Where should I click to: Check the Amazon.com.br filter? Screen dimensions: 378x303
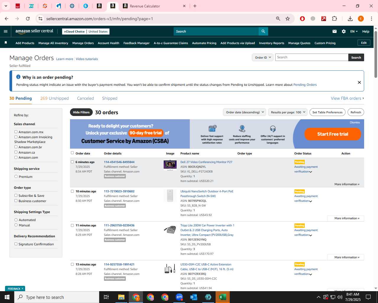click(x=16, y=147)
